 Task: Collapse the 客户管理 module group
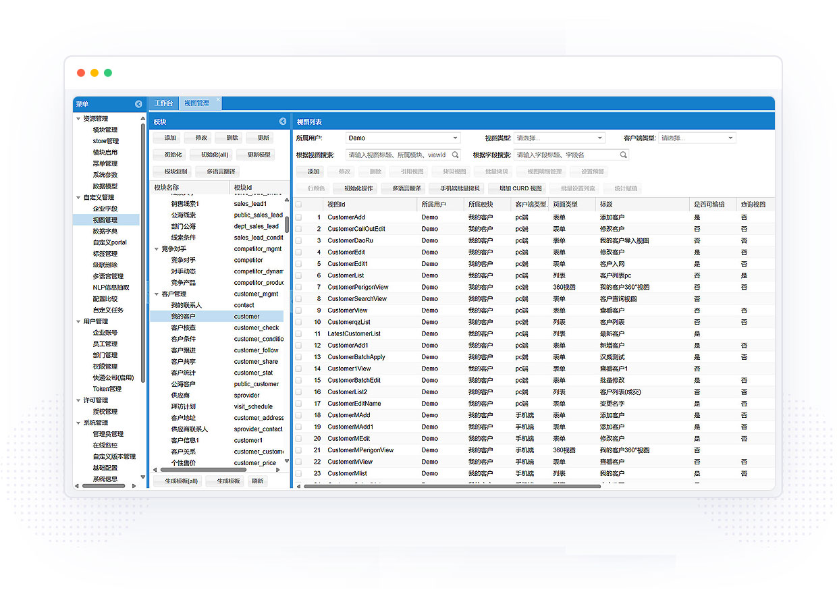pyautogui.click(x=157, y=294)
